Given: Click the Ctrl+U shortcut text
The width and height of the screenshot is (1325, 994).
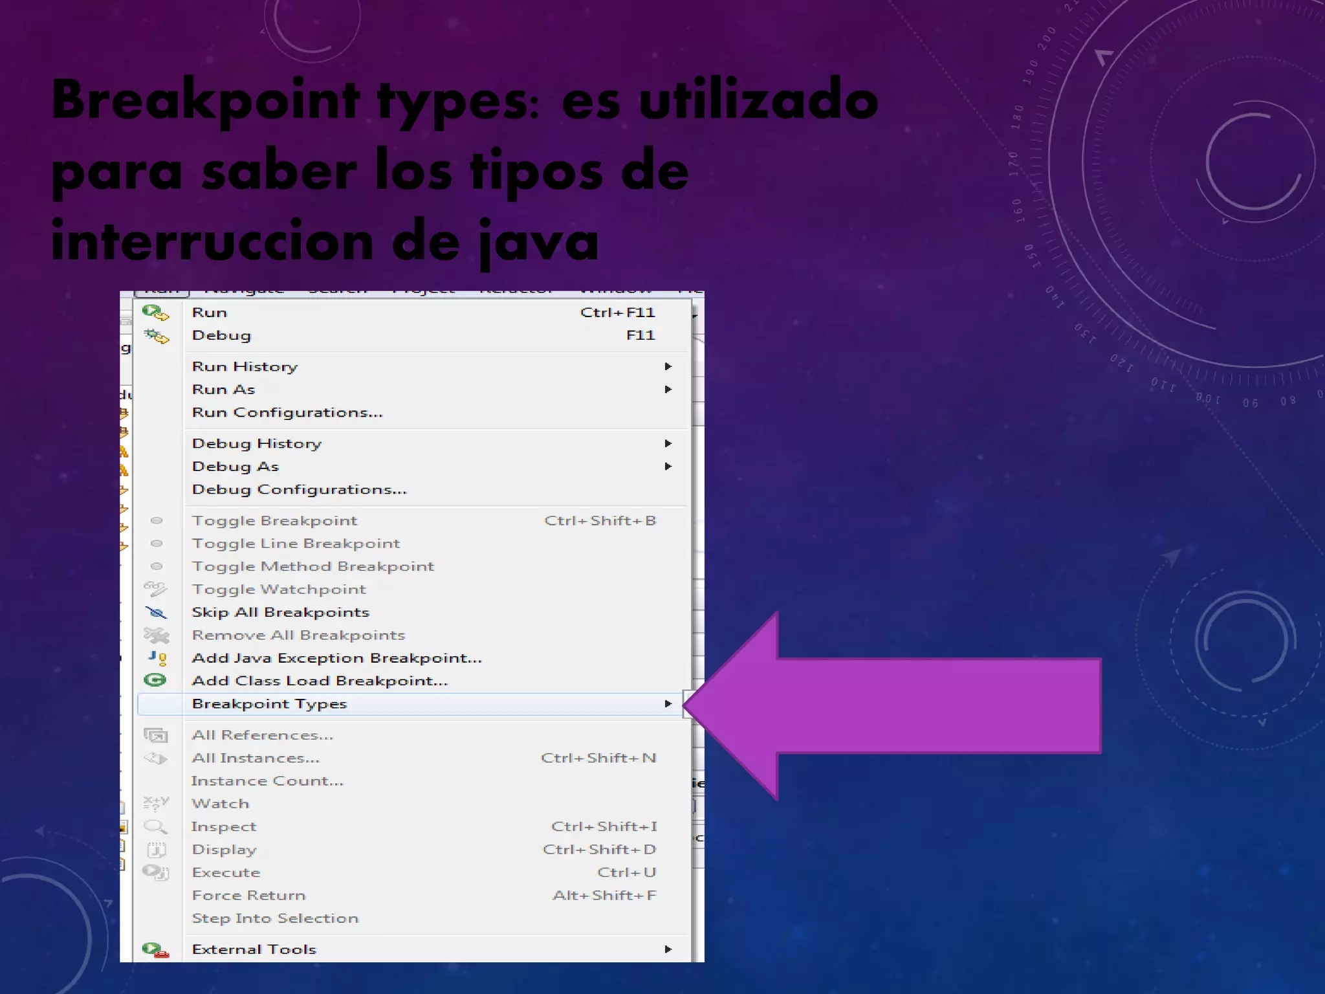Looking at the screenshot, I should (x=626, y=872).
